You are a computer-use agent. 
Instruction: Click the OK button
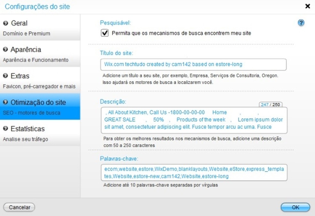tap(295, 207)
